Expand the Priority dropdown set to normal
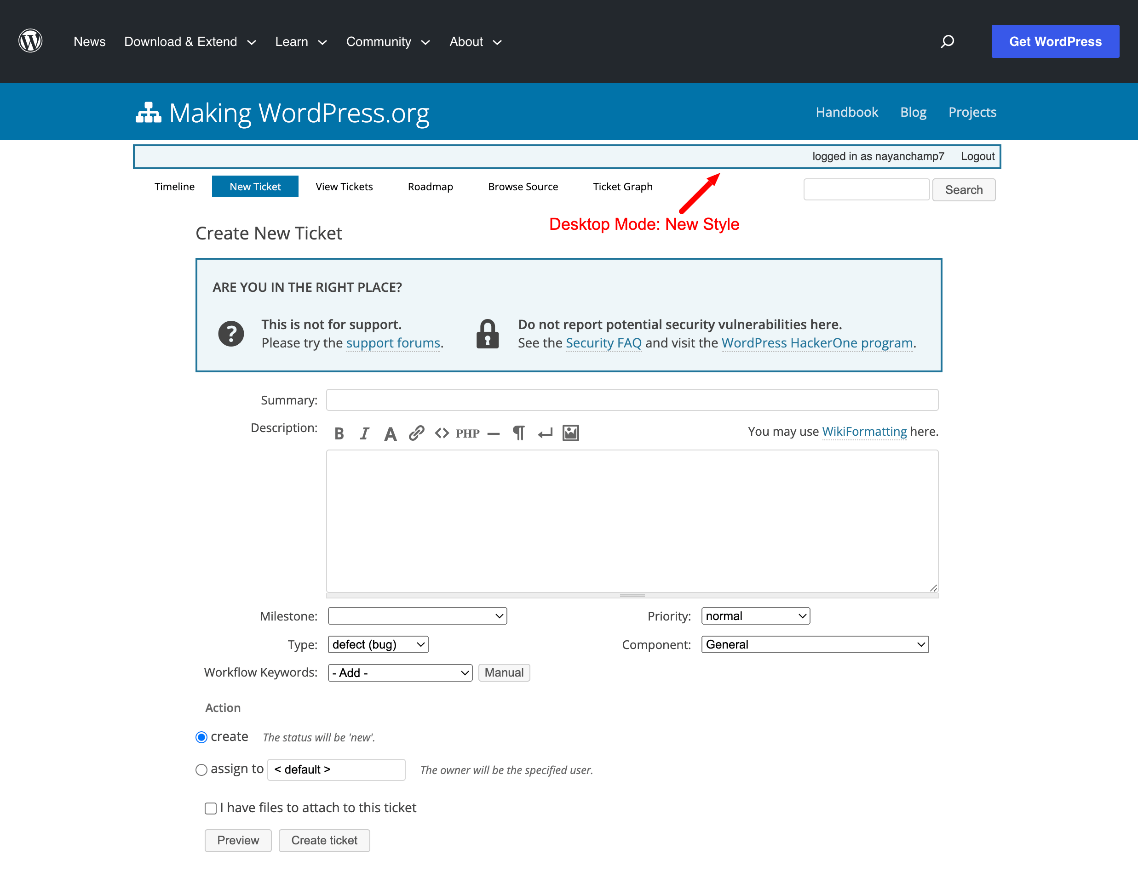 pos(755,616)
